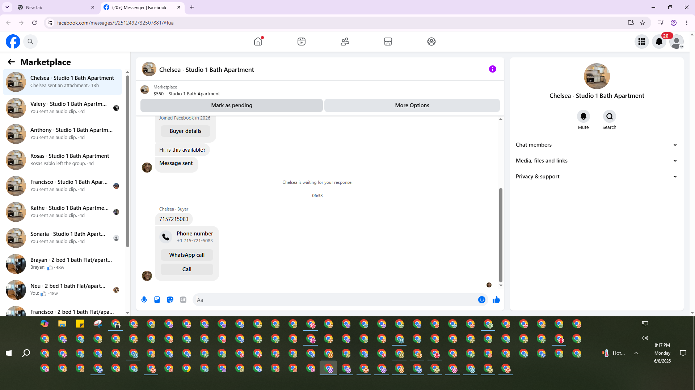Open the Friends icon in top navigation

[x=345, y=42]
